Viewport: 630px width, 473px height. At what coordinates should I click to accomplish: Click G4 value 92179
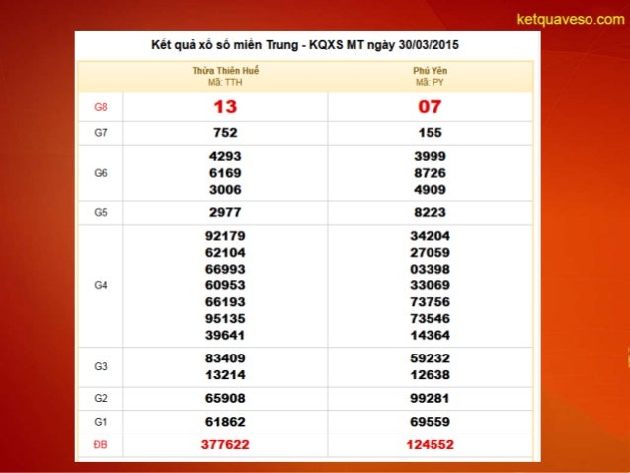225,236
